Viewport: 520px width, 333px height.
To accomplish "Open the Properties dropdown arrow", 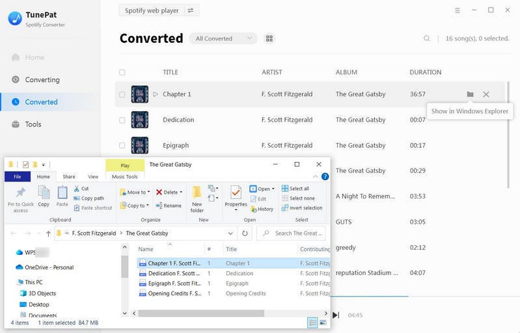I will [236, 210].
